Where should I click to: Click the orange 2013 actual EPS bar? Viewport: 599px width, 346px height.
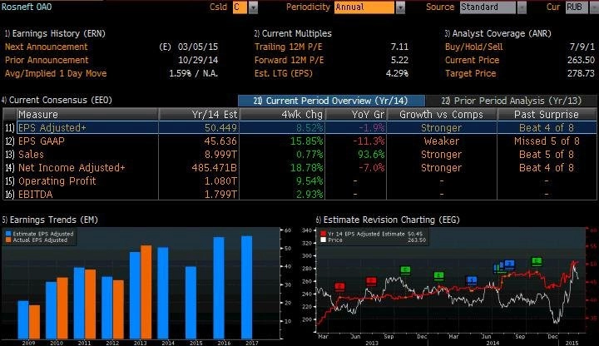pyautogui.click(x=146, y=292)
